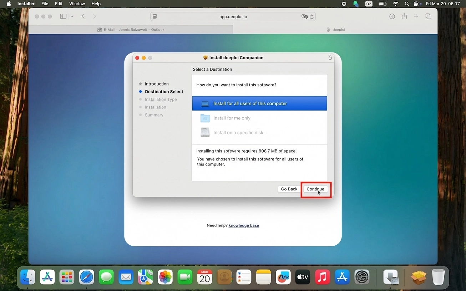Open Photos from the Dock

click(x=165, y=277)
